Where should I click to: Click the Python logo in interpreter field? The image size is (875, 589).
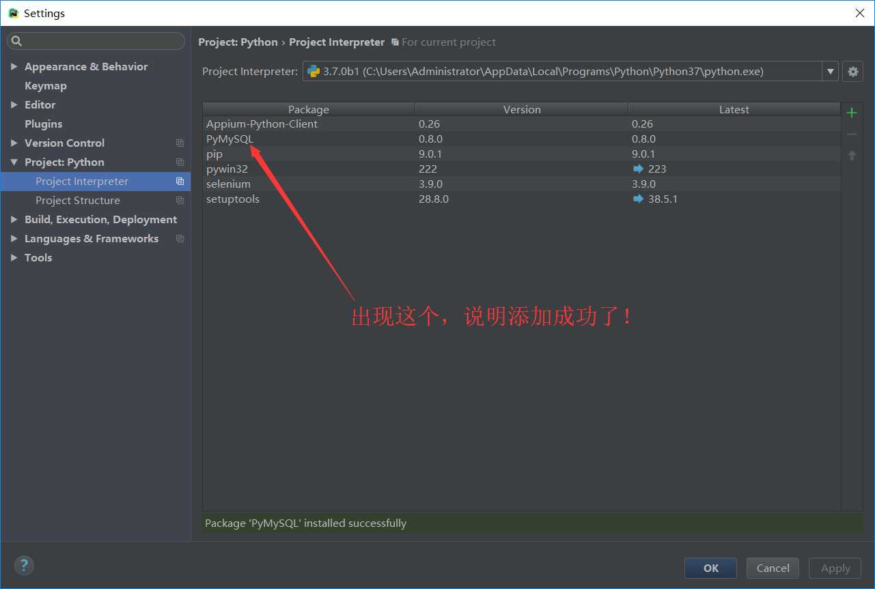(x=314, y=71)
